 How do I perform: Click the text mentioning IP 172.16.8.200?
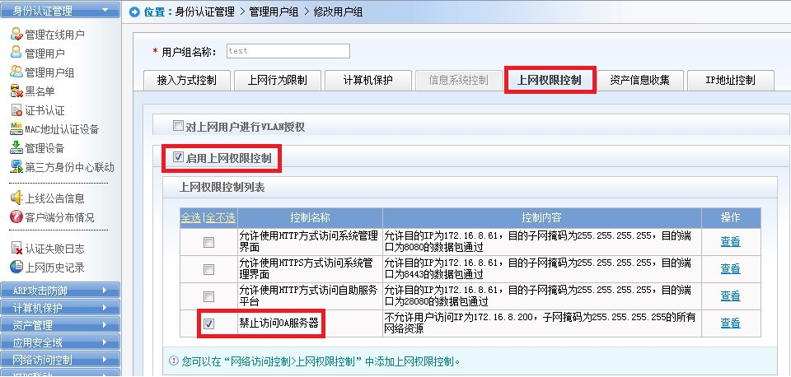[x=541, y=323]
